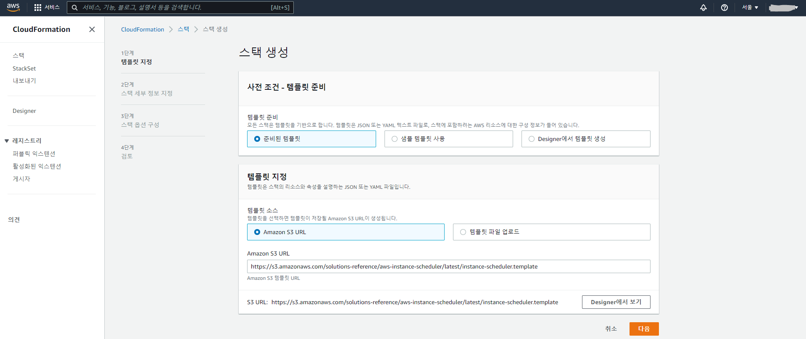
Task: Select the 샘플 템플릿 사용 radio option
Action: [448, 139]
